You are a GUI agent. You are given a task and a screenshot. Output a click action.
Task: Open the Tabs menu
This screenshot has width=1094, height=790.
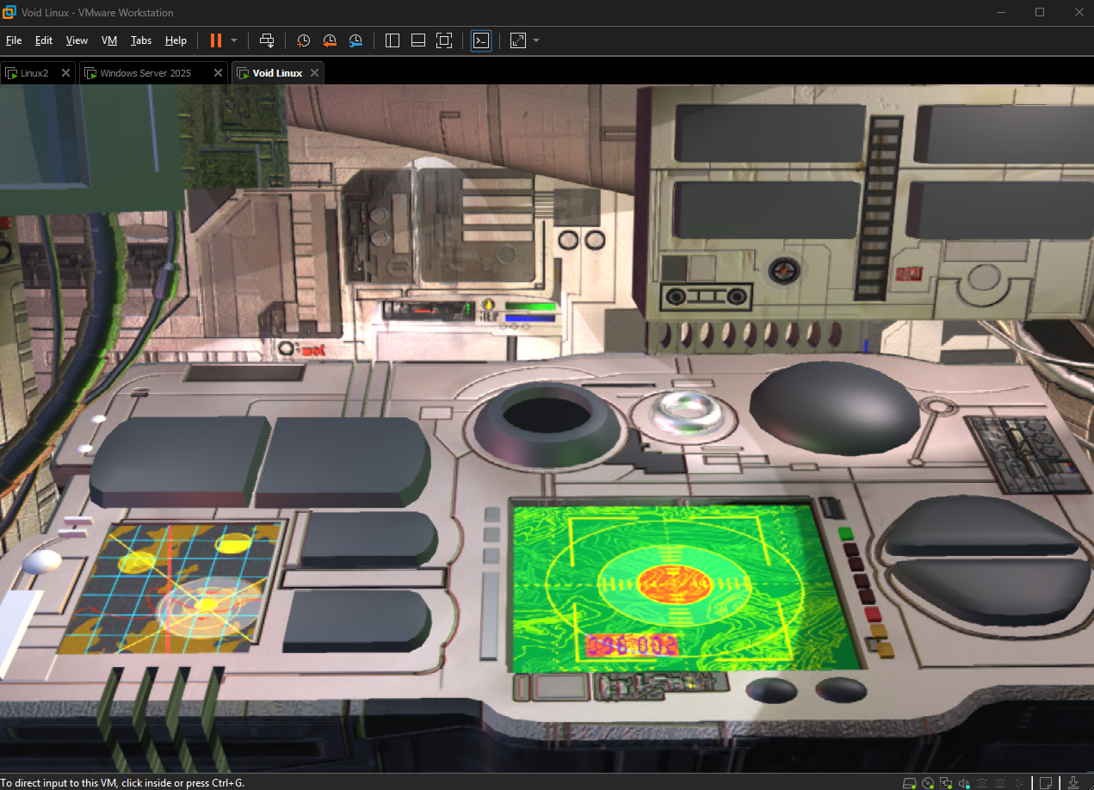tap(141, 40)
